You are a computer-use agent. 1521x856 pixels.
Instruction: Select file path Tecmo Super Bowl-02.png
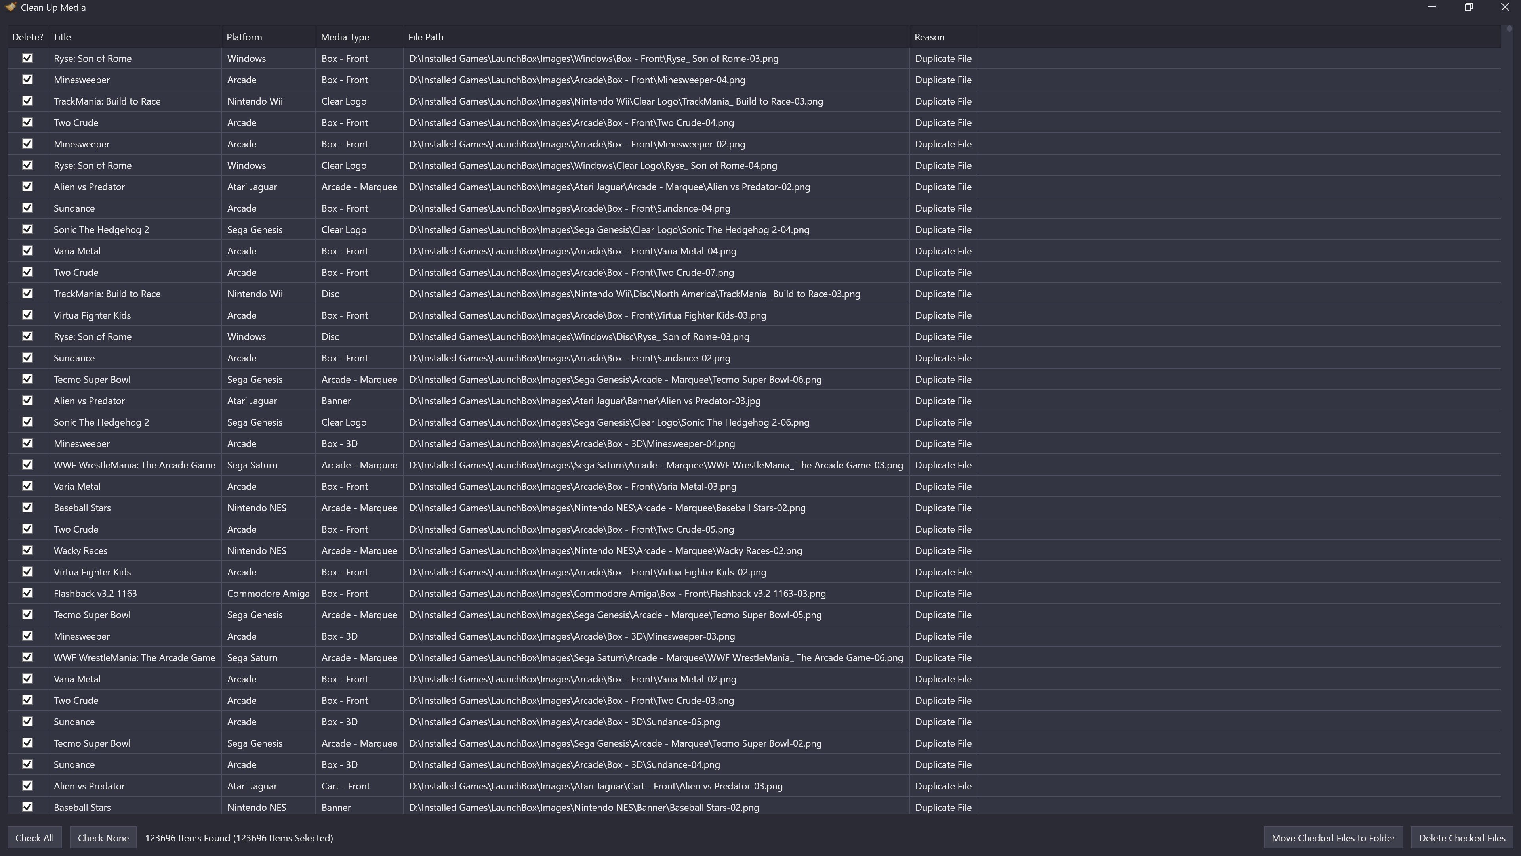(x=615, y=743)
